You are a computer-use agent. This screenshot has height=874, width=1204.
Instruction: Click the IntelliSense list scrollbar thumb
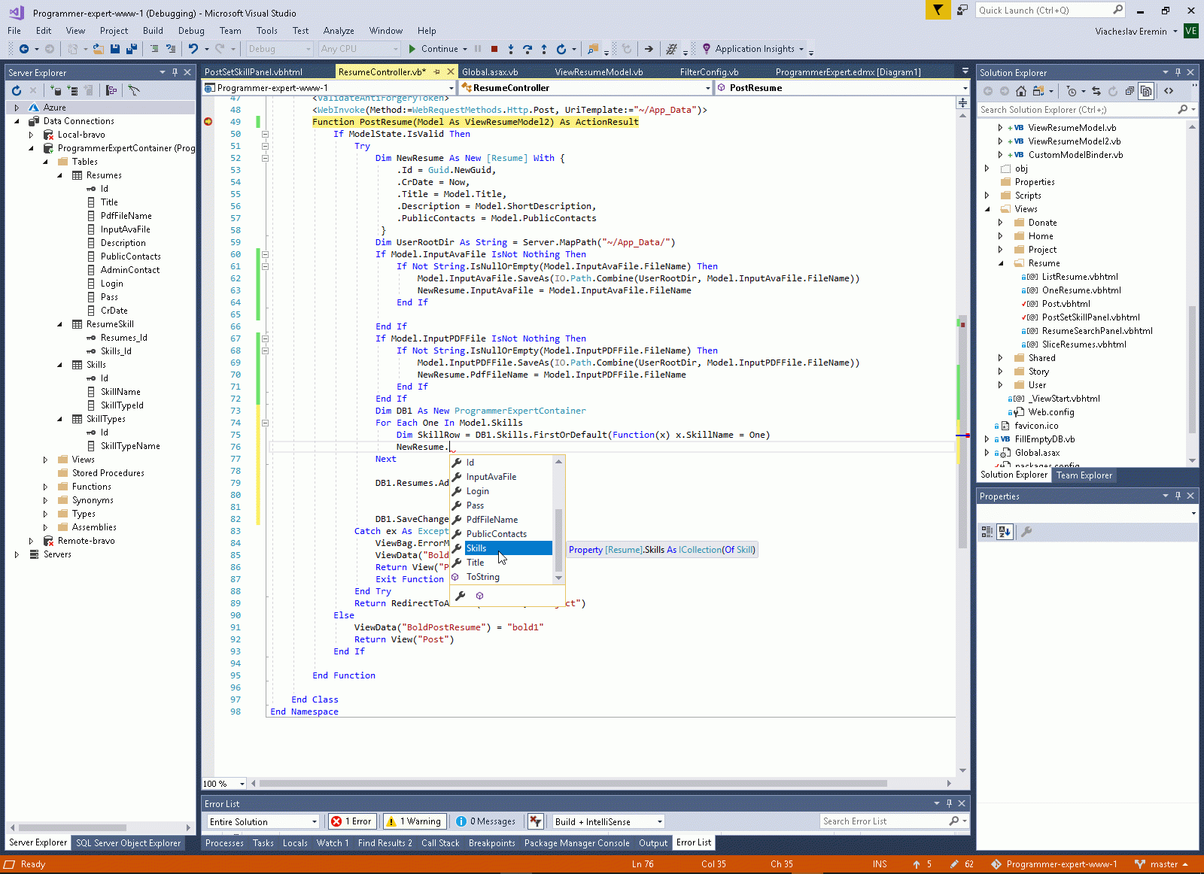558,539
